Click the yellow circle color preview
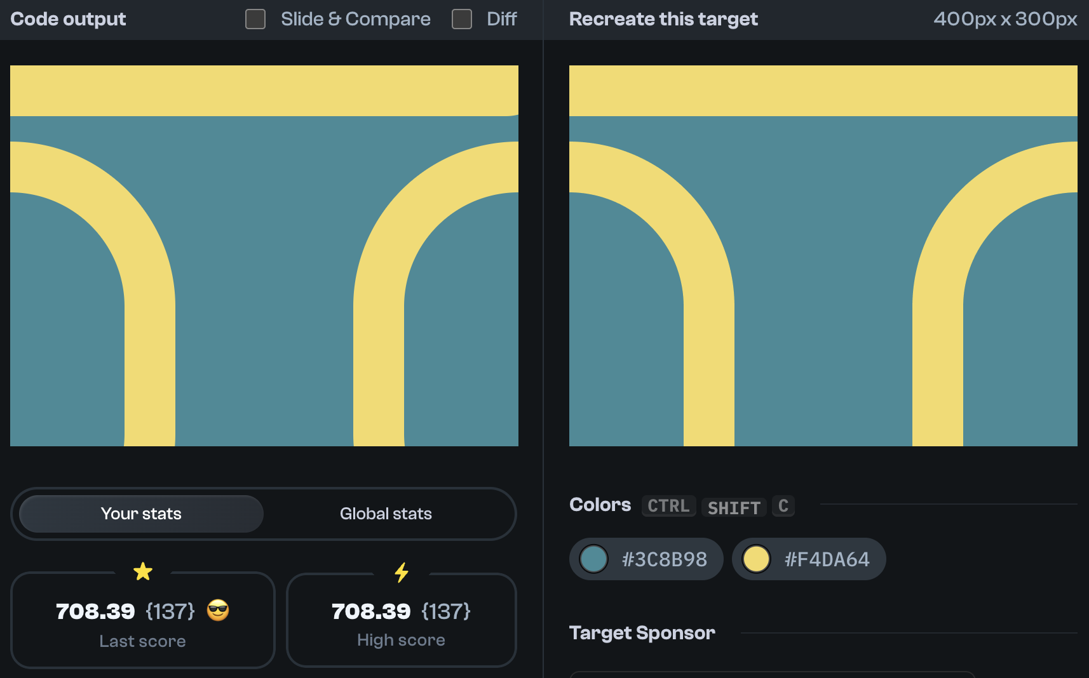 click(x=756, y=559)
